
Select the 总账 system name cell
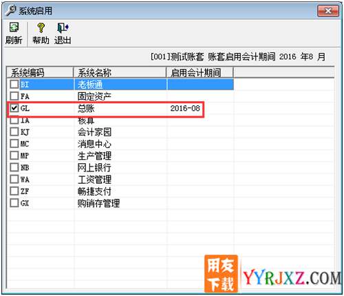pyautogui.click(x=86, y=108)
